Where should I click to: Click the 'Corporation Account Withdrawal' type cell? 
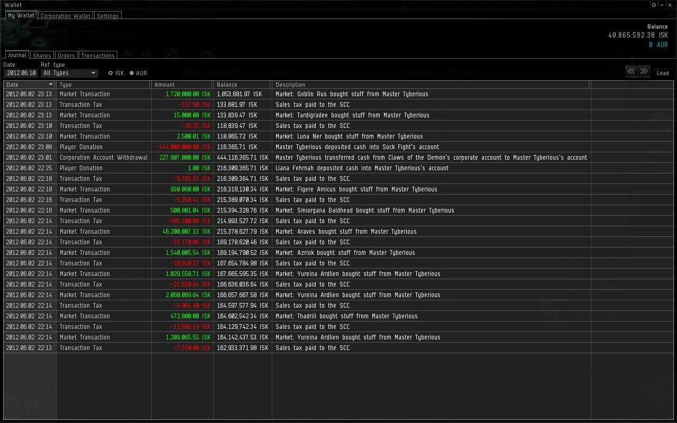[x=104, y=158]
